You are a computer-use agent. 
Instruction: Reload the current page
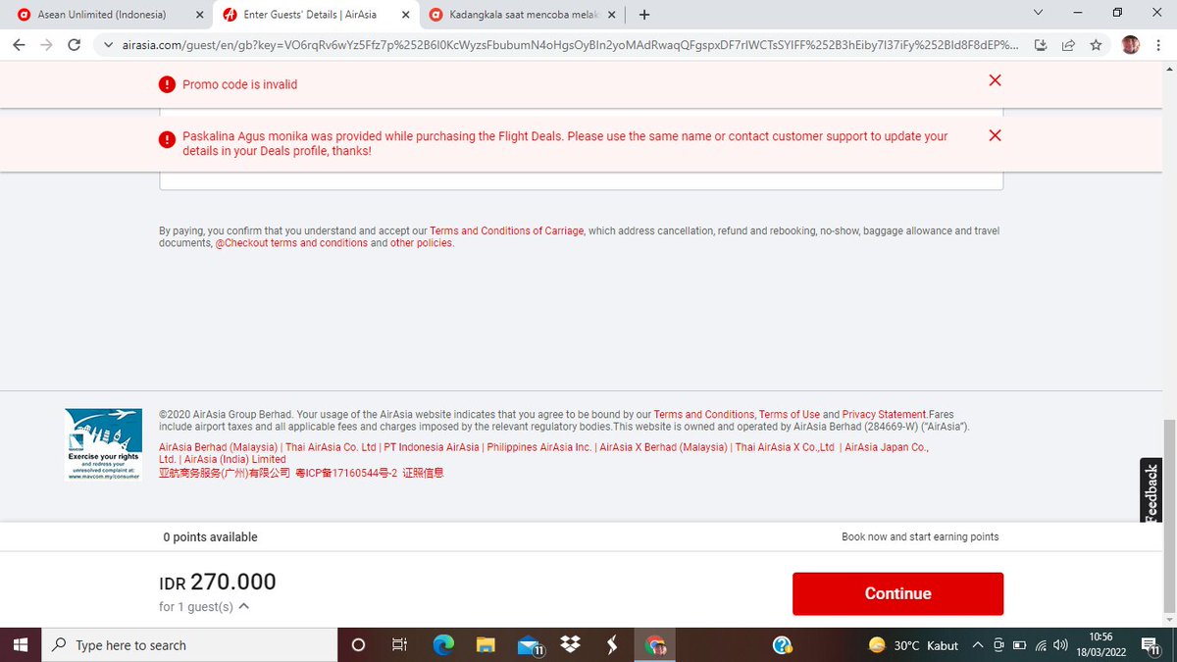point(74,45)
